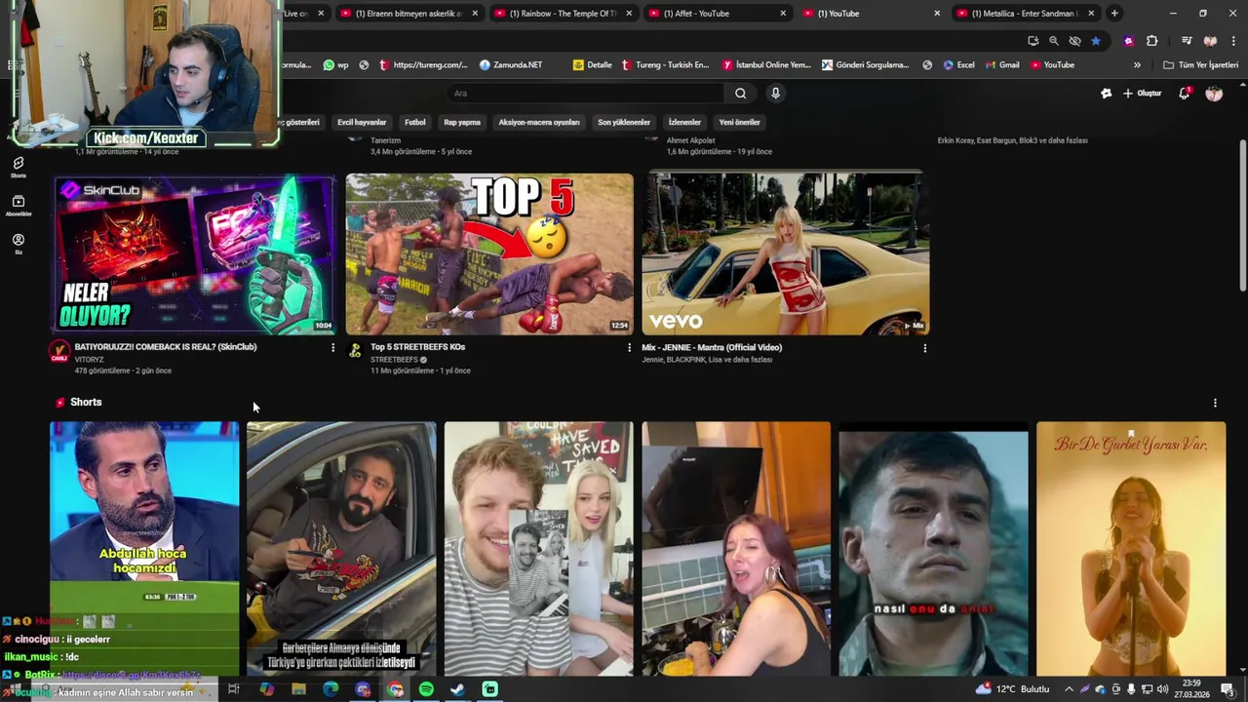Open options for JENNIE Mantra mix

924,348
